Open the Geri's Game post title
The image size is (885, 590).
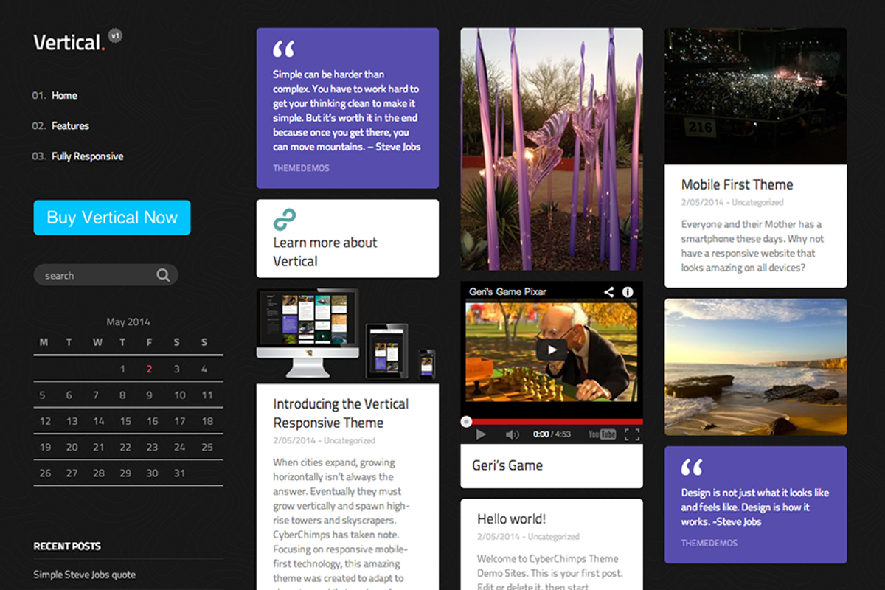pos(507,465)
